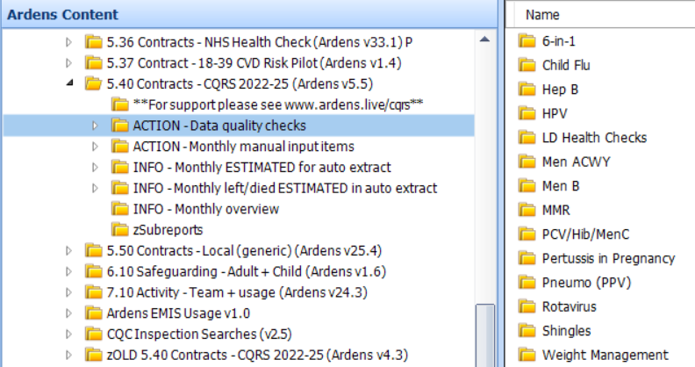Viewport: 695px width, 367px height.
Task: Open the 'Shingles' folder name
Action: click(567, 331)
